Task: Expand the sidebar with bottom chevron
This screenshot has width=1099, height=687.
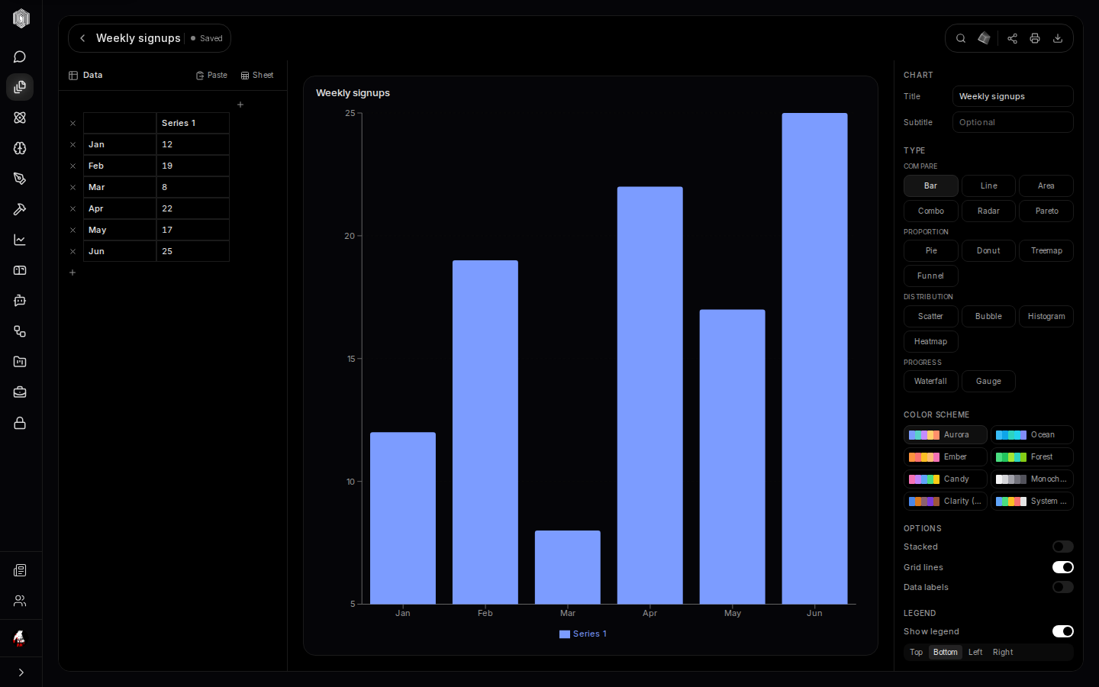Action: point(21,672)
